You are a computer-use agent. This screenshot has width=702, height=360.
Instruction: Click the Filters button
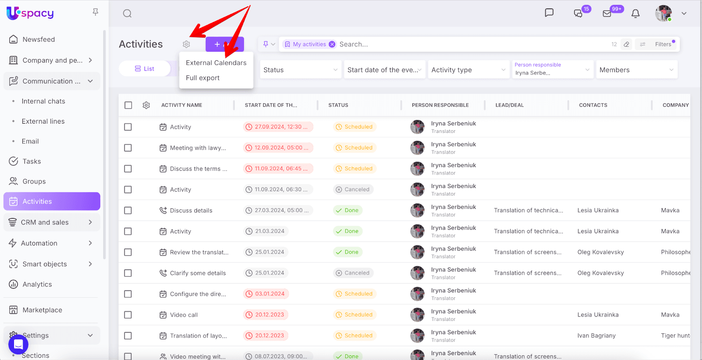tap(663, 44)
